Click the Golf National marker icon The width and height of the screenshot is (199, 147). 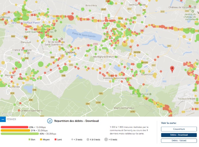click(150, 94)
